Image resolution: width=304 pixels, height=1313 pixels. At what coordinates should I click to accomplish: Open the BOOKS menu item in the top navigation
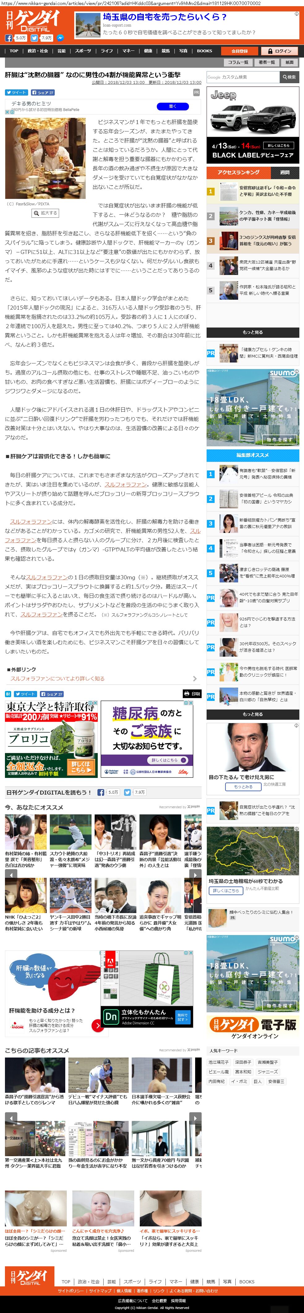pyautogui.click(x=204, y=51)
